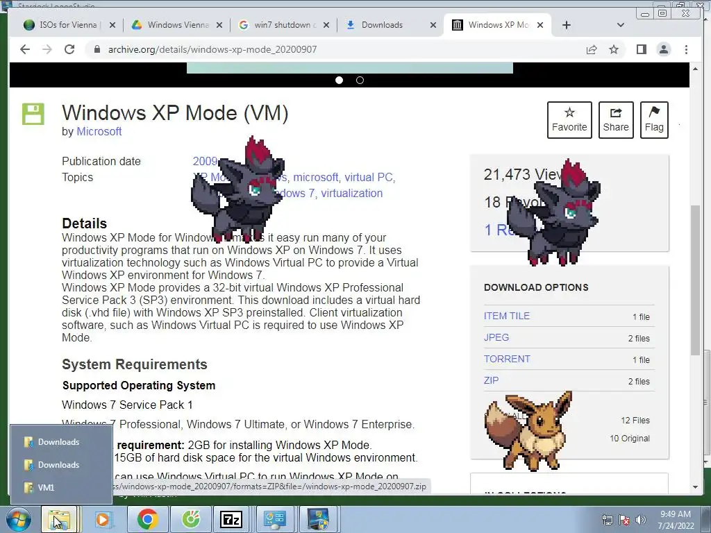Click the address bar URL field

[335, 49]
